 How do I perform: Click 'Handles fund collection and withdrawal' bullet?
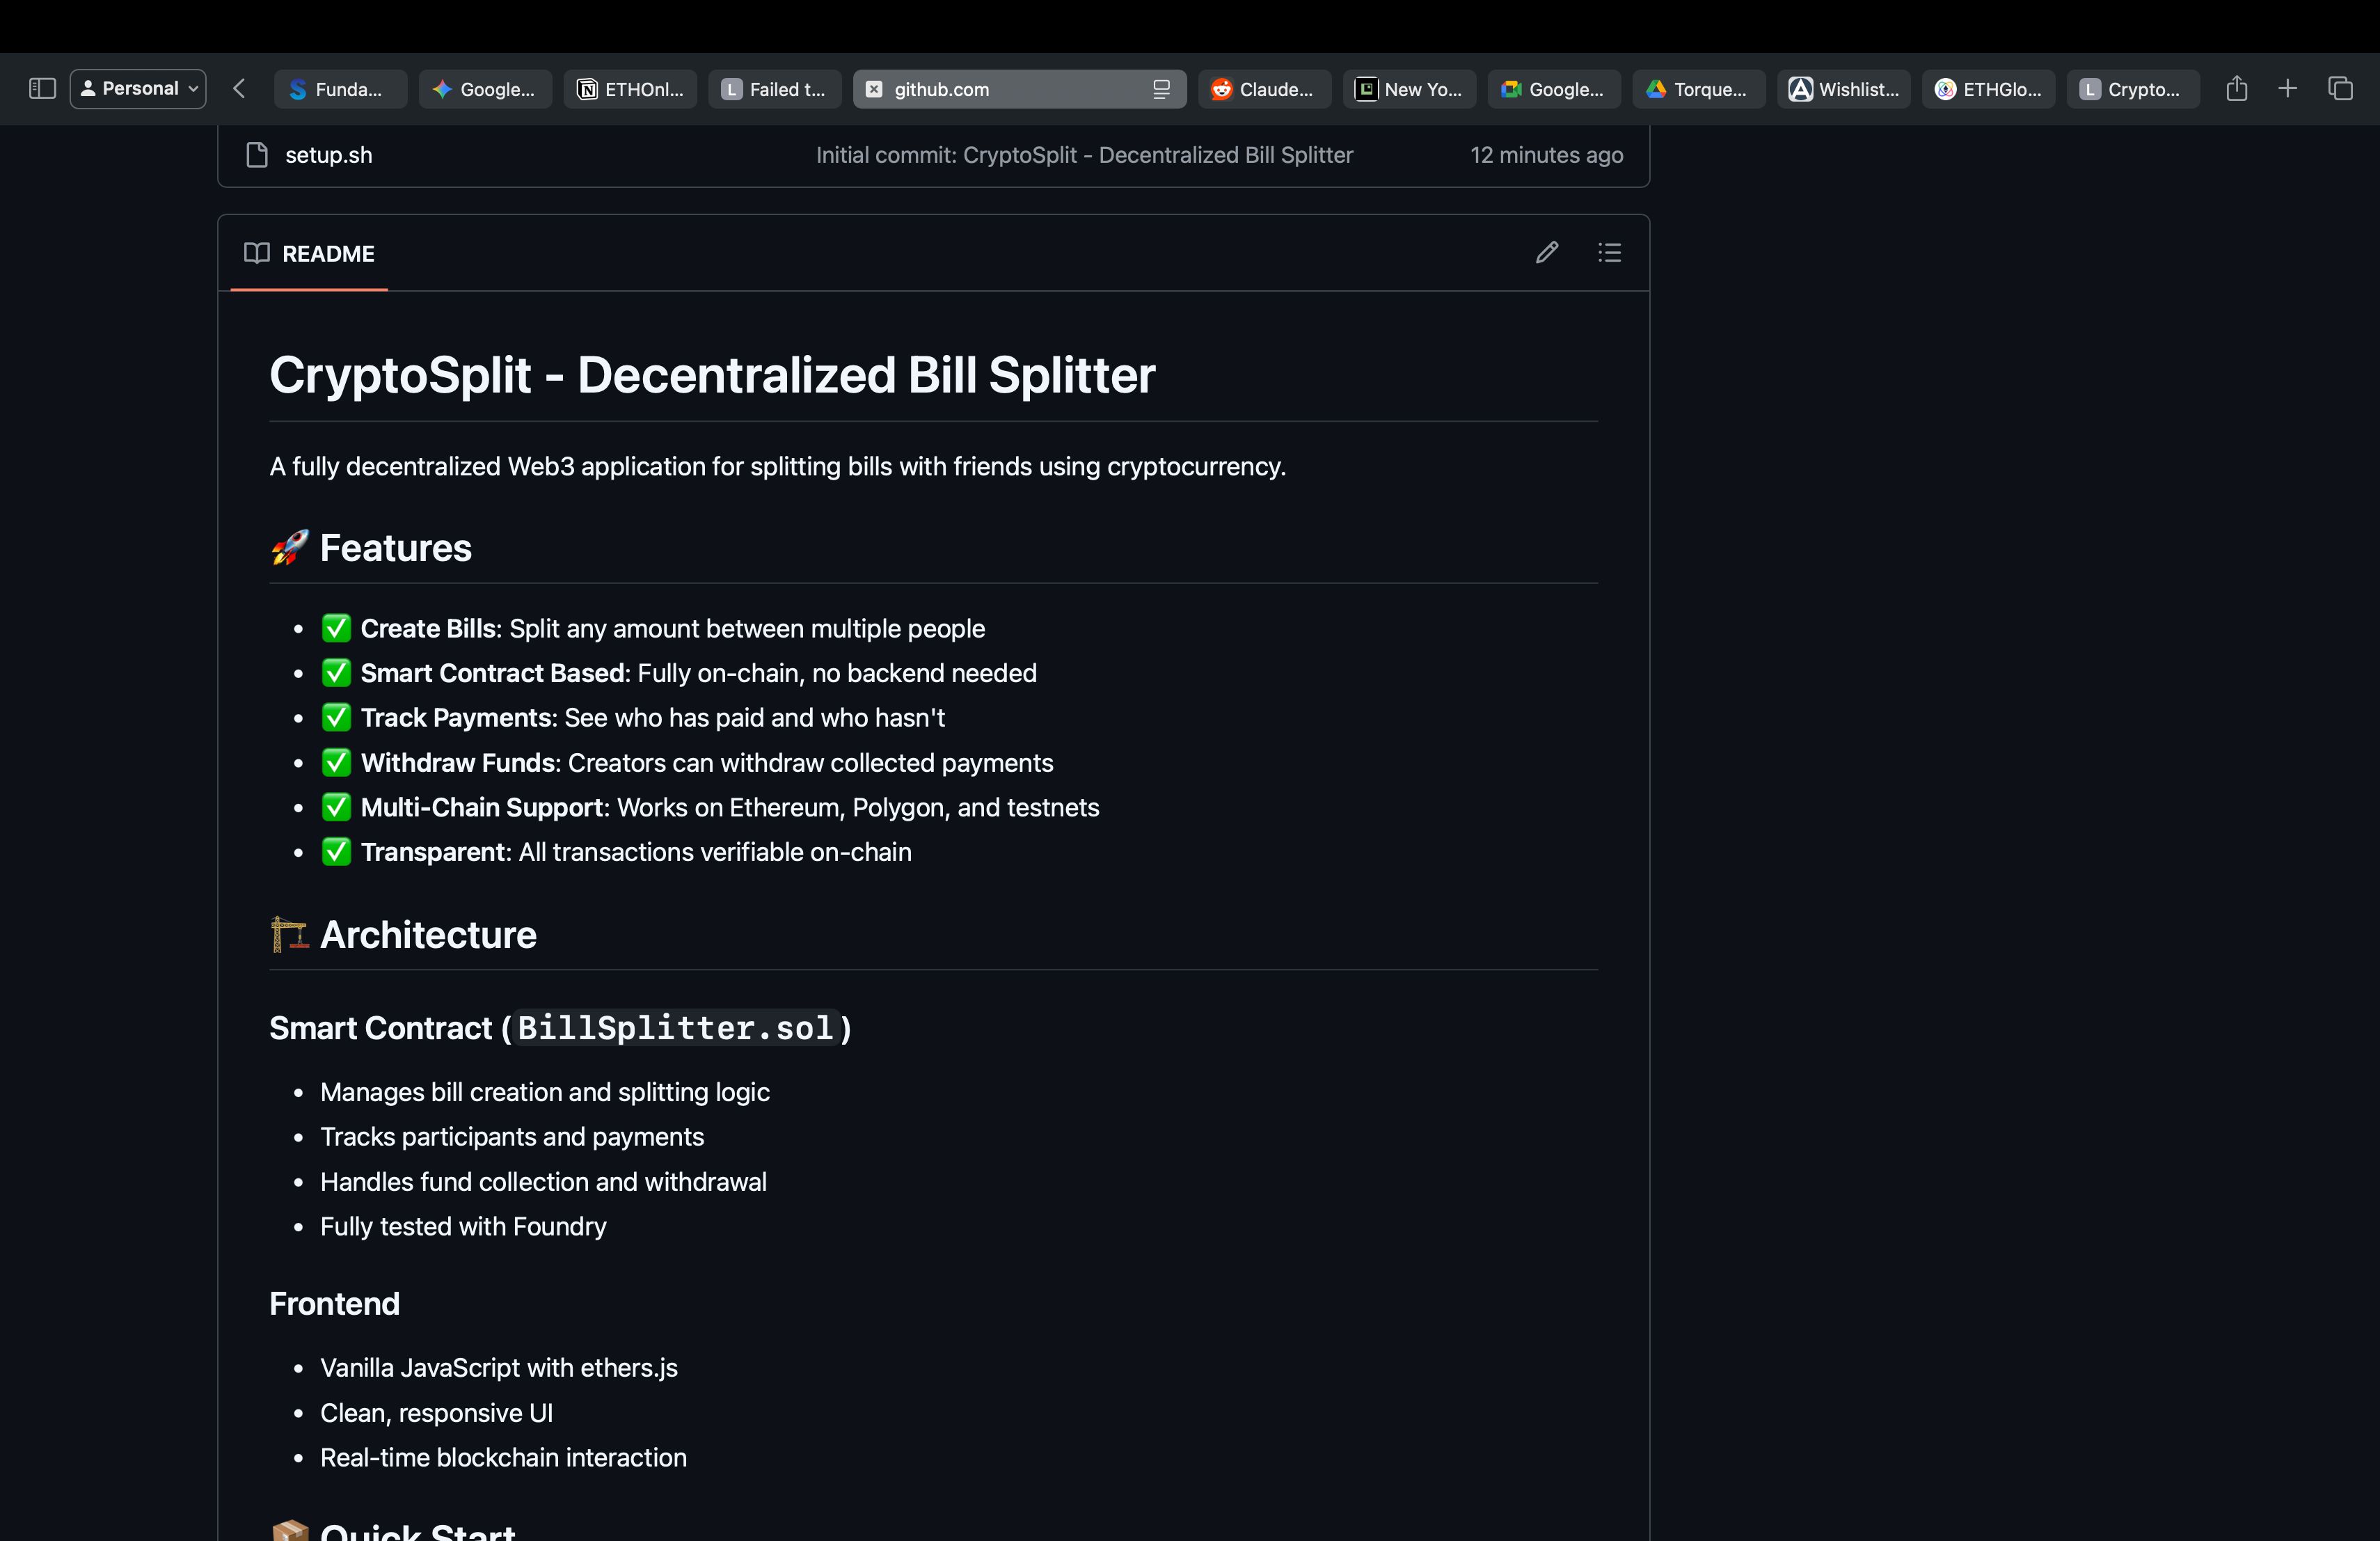coord(543,1182)
